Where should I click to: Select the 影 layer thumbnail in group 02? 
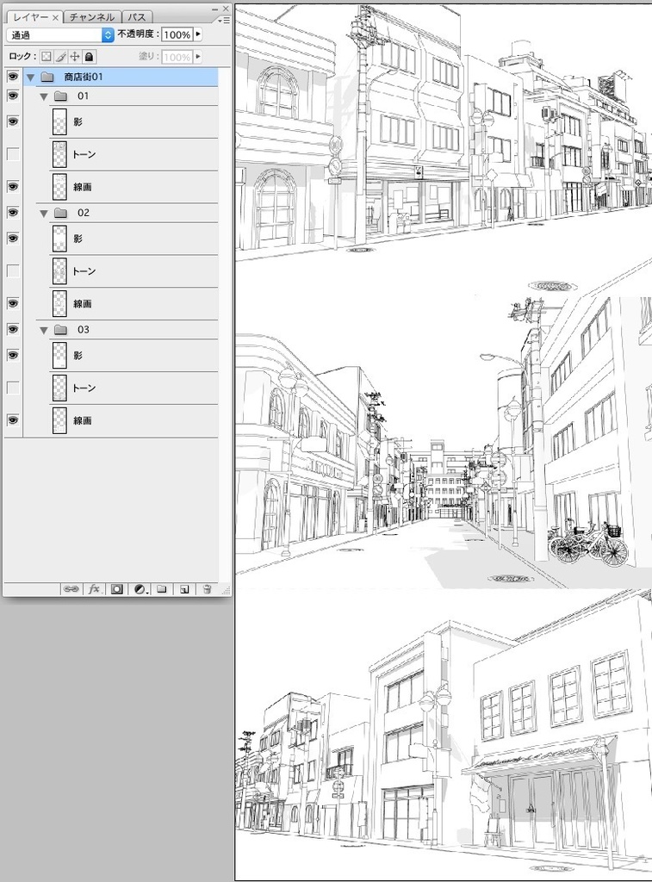59,239
